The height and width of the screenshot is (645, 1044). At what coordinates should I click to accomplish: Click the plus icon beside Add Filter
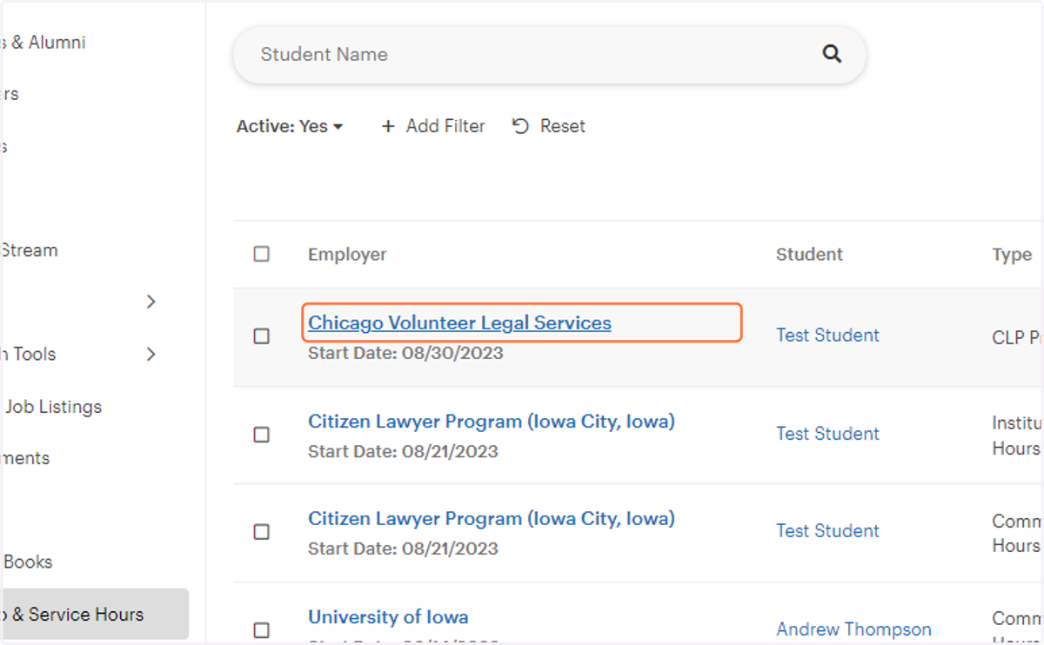tap(388, 126)
